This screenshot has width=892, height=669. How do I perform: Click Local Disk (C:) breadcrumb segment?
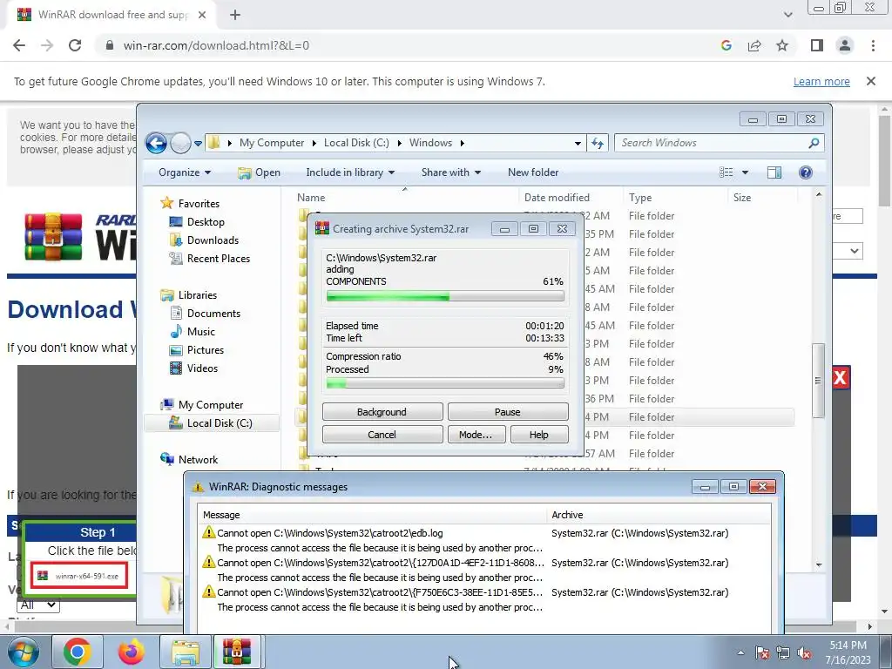click(x=356, y=143)
